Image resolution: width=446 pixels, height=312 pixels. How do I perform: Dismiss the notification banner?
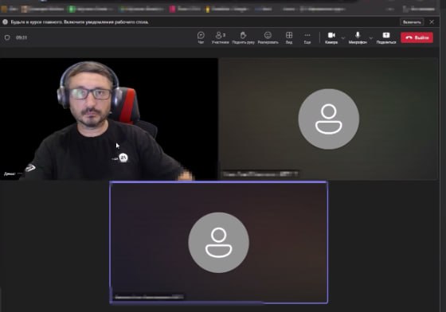[432, 21]
